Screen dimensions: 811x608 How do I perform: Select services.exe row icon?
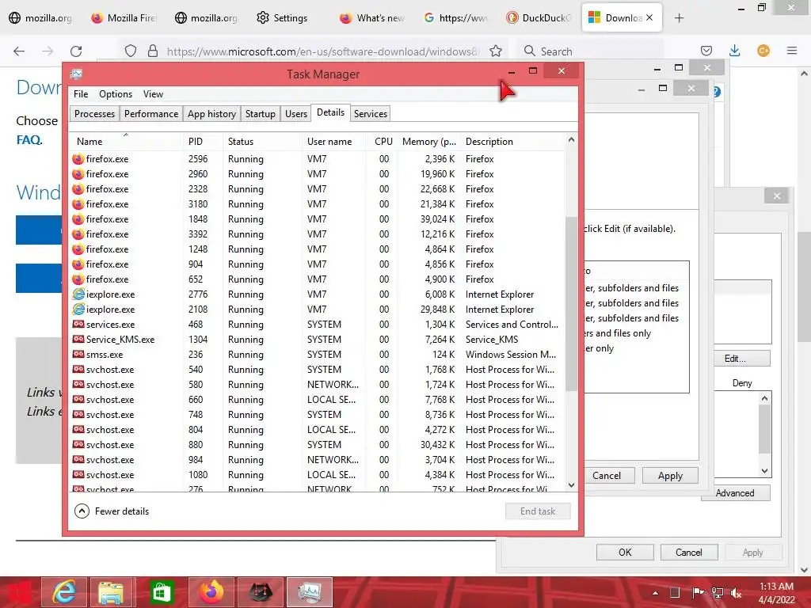coord(78,324)
